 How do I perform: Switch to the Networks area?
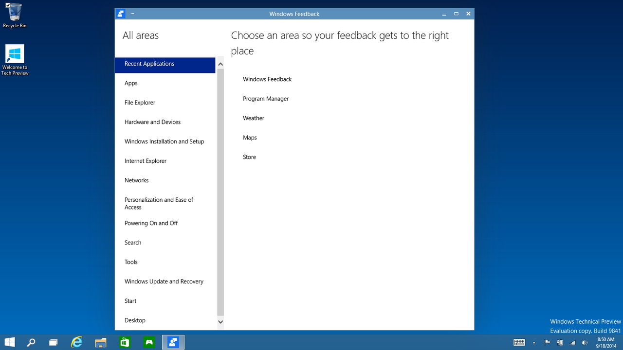(x=136, y=180)
